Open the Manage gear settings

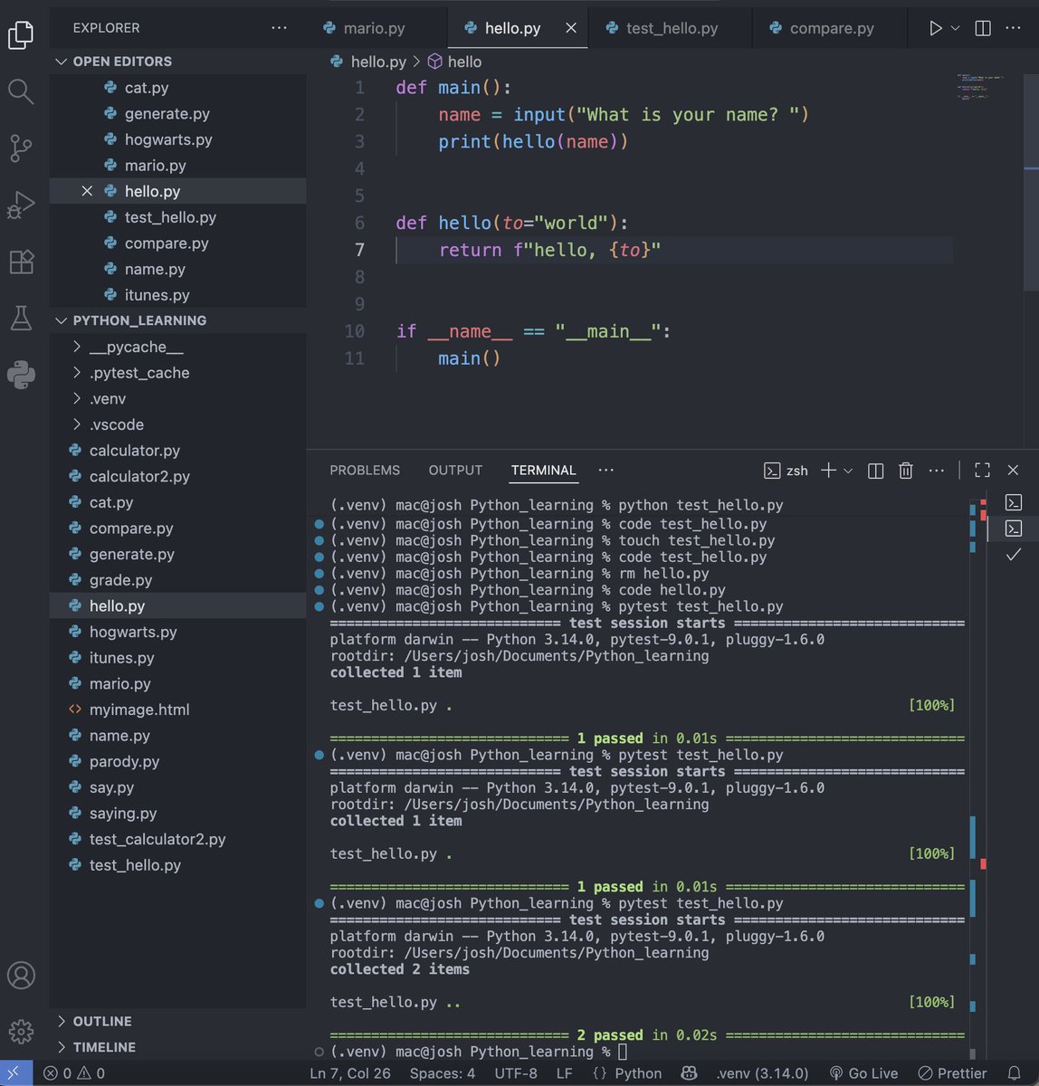click(21, 1031)
